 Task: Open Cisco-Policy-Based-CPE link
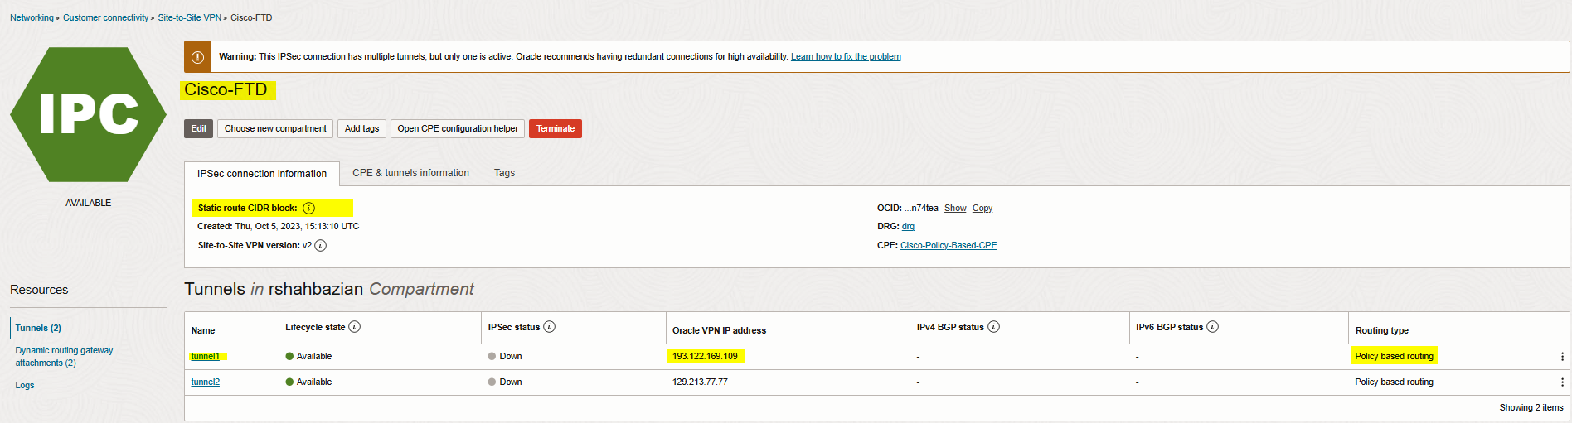(x=949, y=246)
